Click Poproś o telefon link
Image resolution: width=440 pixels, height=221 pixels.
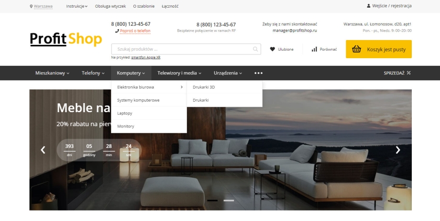point(135,31)
